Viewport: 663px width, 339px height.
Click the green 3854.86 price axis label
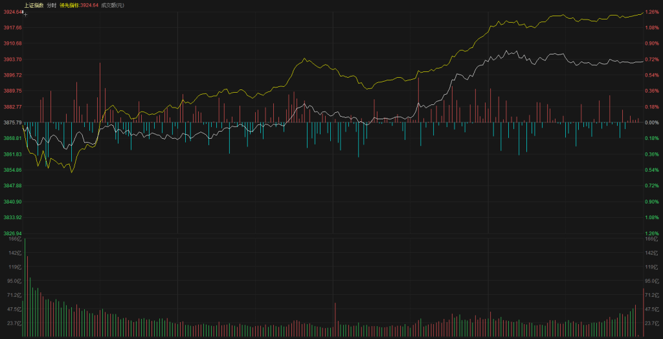tap(12, 170)
